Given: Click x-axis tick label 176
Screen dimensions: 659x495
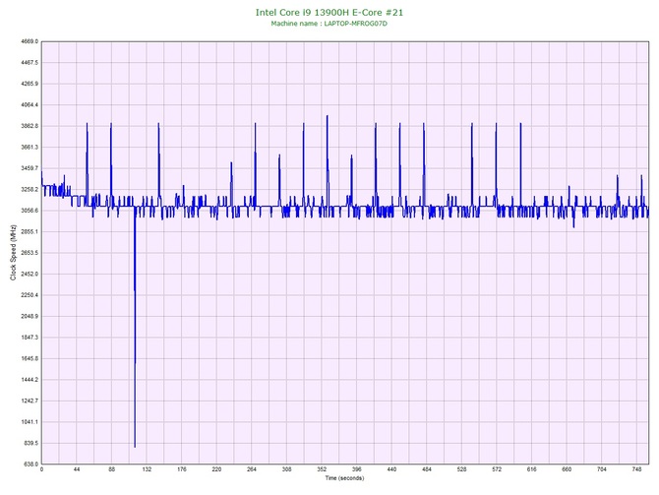Looking at the screenshot, I should click(182, 469).
